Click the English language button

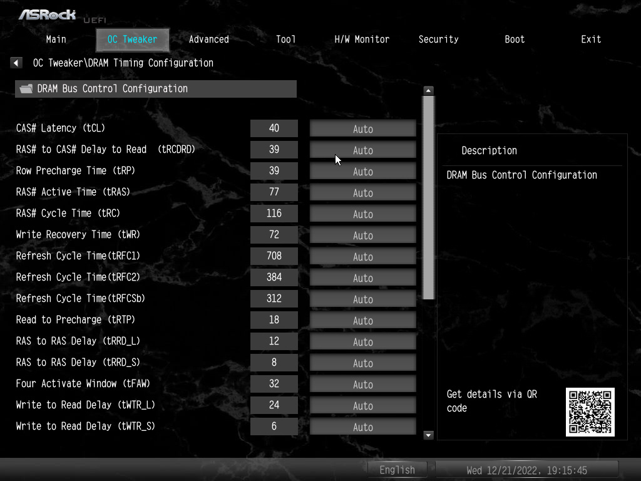(397, 470)
